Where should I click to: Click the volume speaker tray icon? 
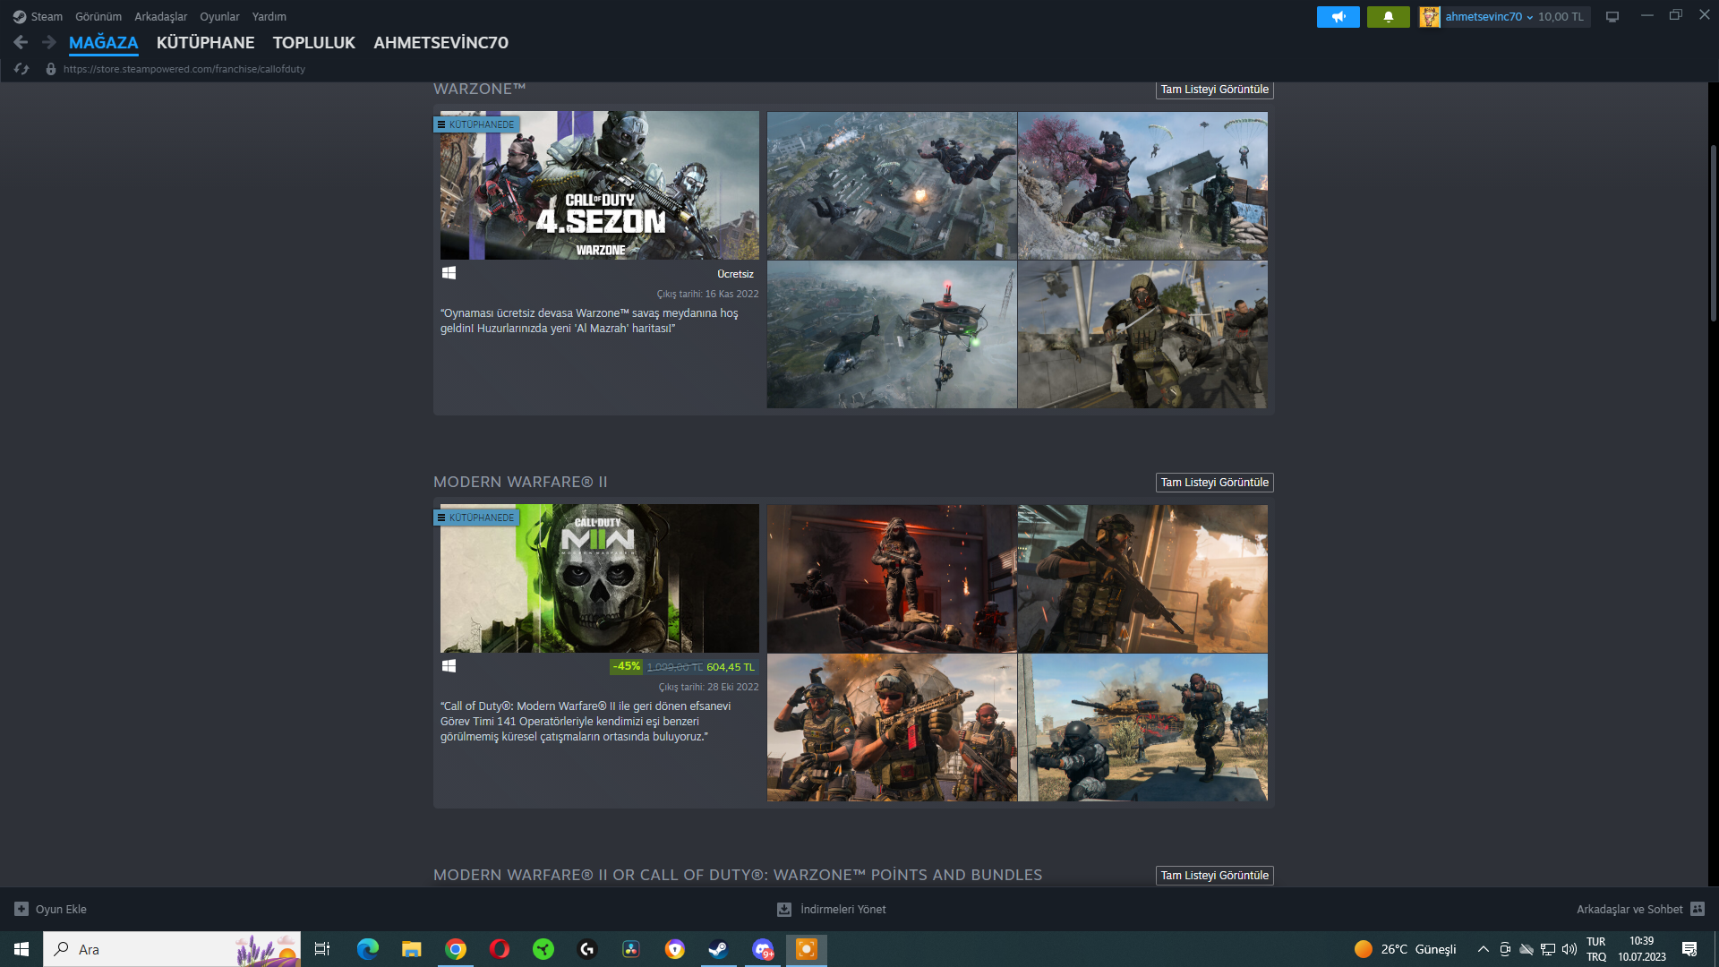click(1569, 949)
